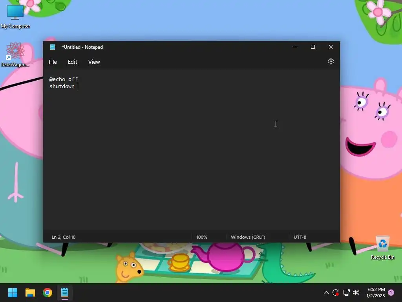Viewport: 402px width, 302px height.
Task: Open the View menu
Action: coord(94,62)
